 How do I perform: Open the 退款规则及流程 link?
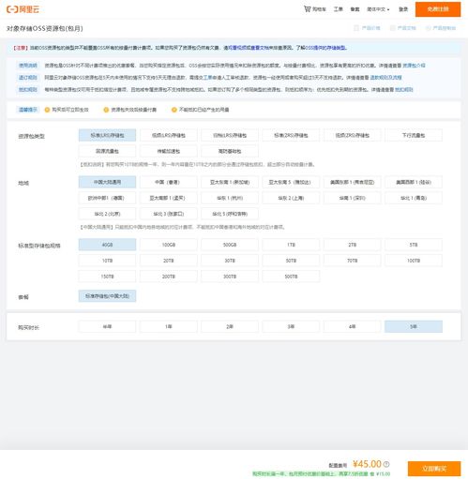tap(385, 77)
